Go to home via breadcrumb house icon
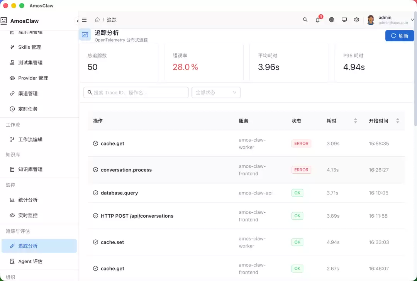The image size is (417, 281). click(97, 20)
